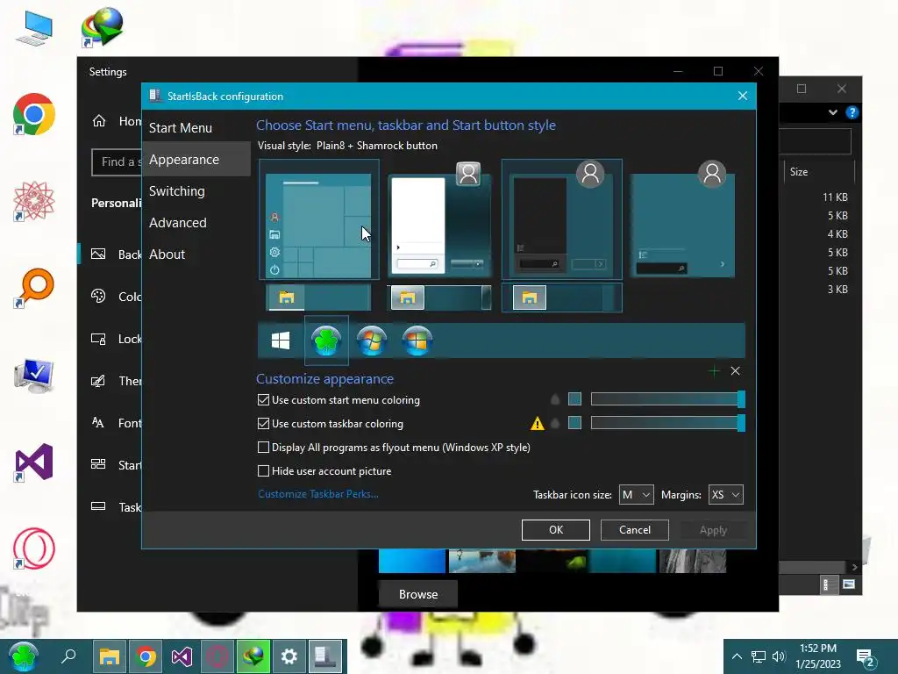The height and width of the screenshot is (674, 898).
Task: Select the first taskbar style thumbnail
Action: [319, 298]
